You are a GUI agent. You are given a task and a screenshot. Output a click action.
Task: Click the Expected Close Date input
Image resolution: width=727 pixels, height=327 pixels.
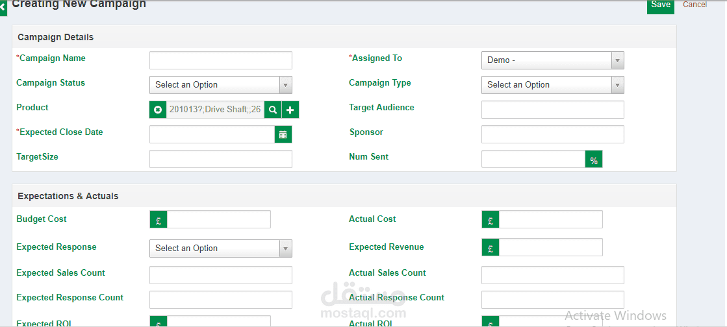pyautogui.click(x=212, y=134)
